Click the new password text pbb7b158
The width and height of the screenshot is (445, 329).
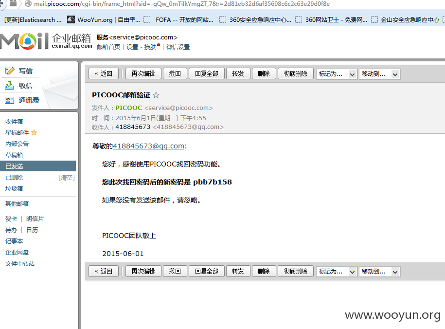(212, 182)
